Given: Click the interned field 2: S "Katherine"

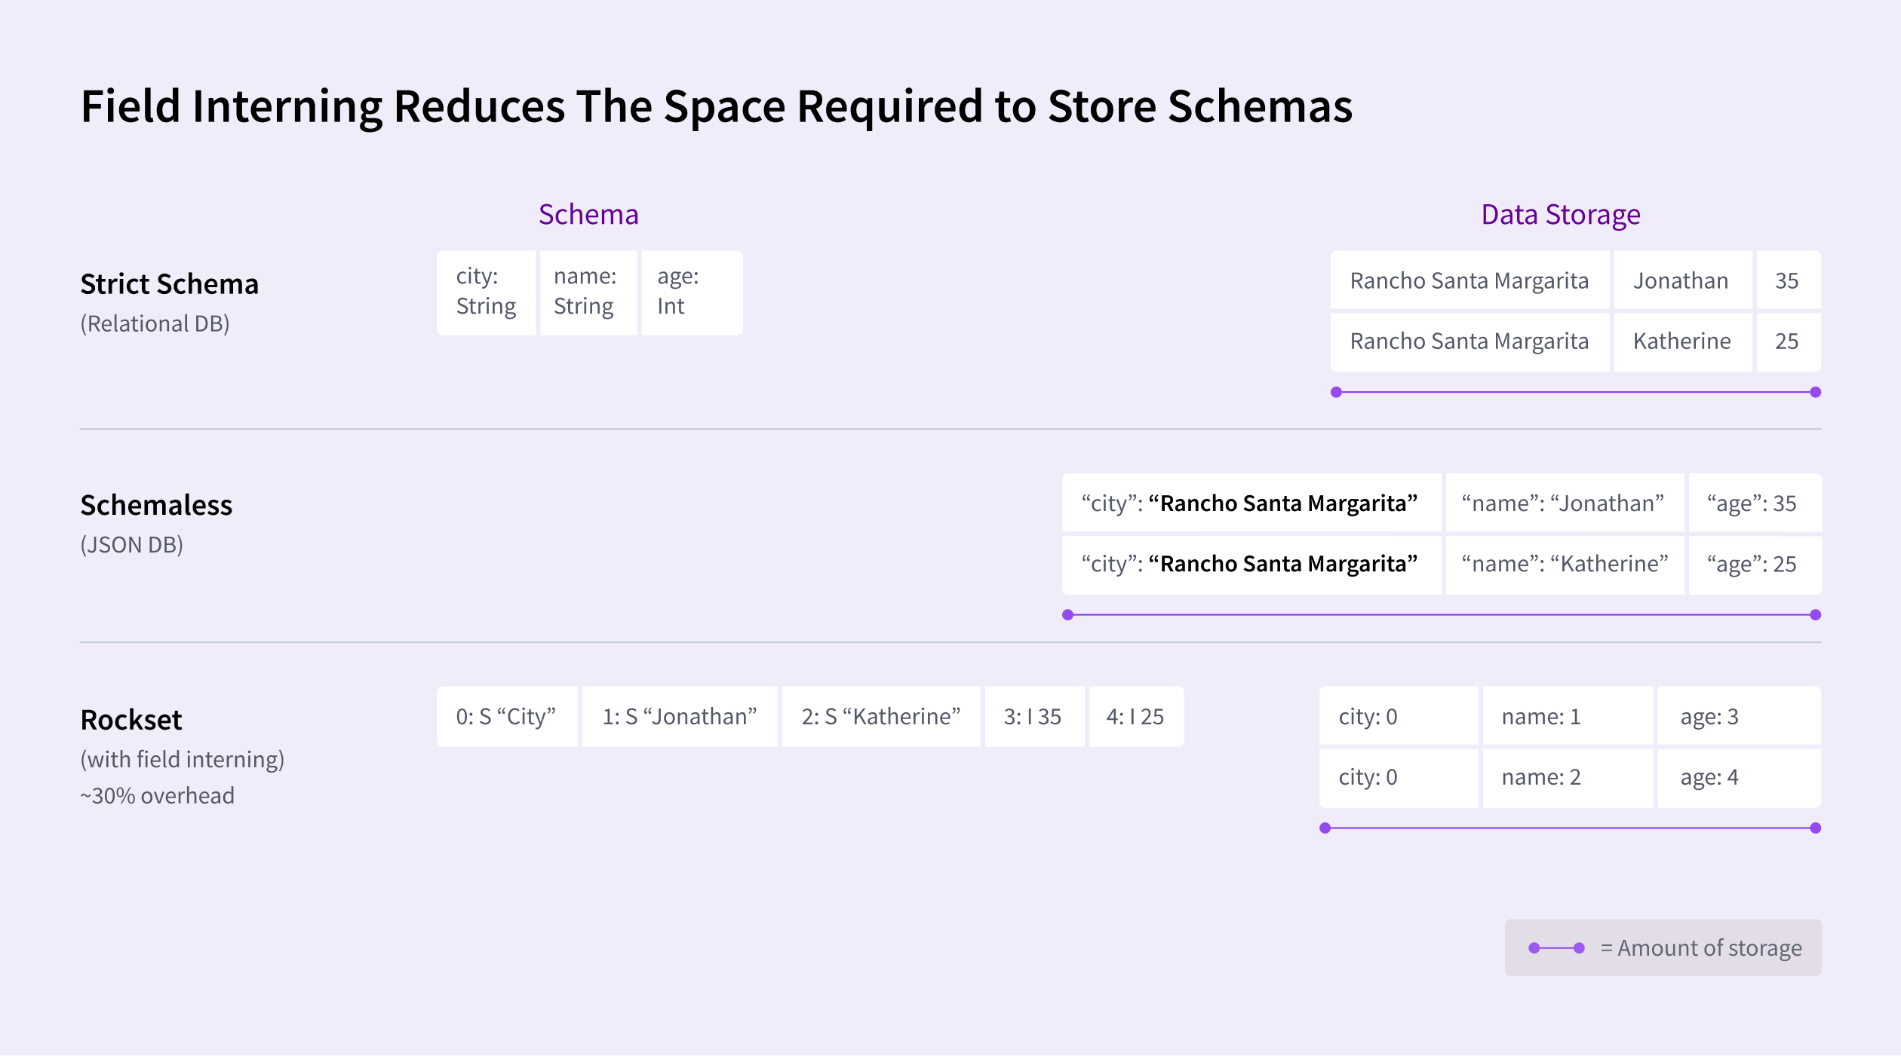Looking at the screenshot, I should pos(880,717).
